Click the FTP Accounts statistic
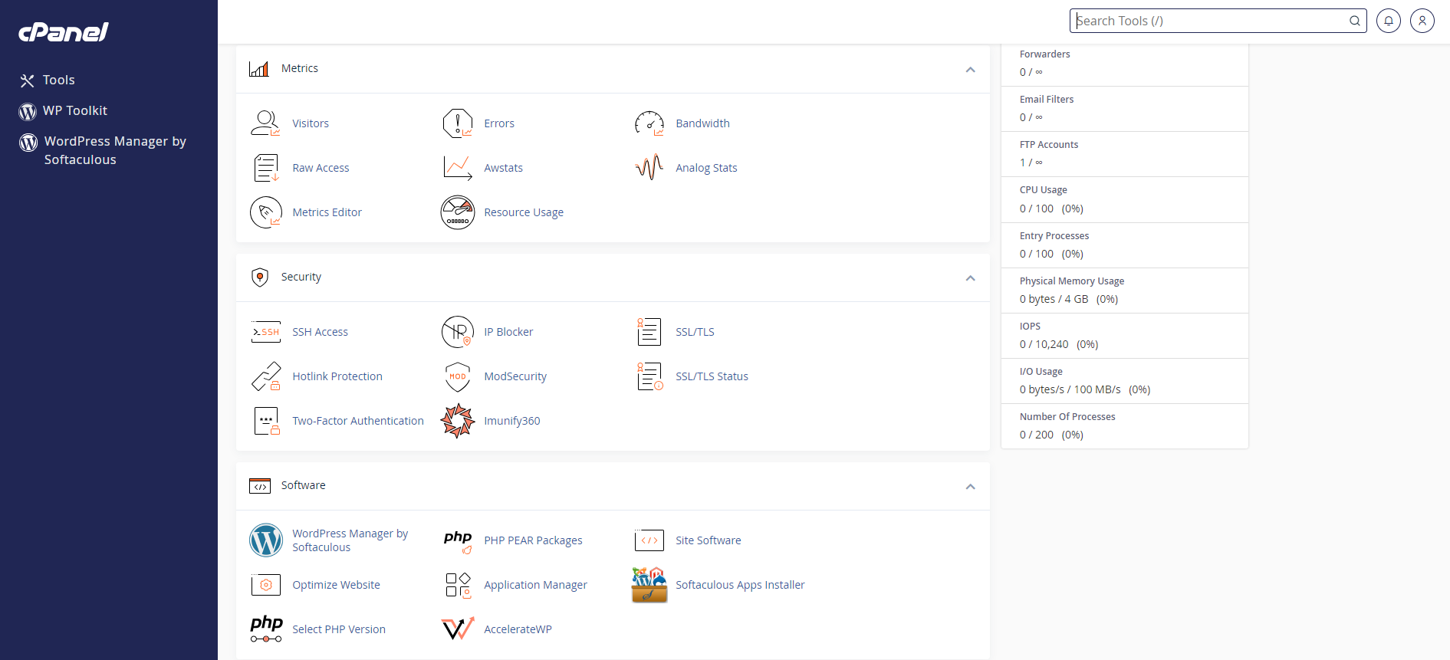The width and height of the screenshot is (1450, 660). click(x=1125, y=153)
